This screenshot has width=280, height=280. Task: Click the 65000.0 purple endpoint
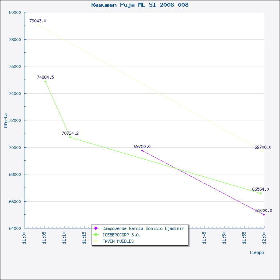[264, 214]
